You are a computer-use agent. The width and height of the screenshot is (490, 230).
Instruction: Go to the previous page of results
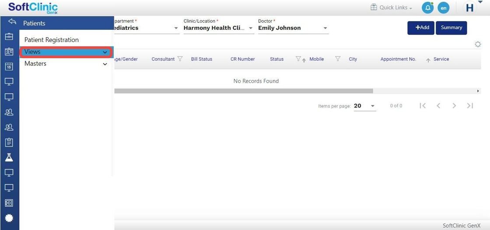click(x=438, y=106)
